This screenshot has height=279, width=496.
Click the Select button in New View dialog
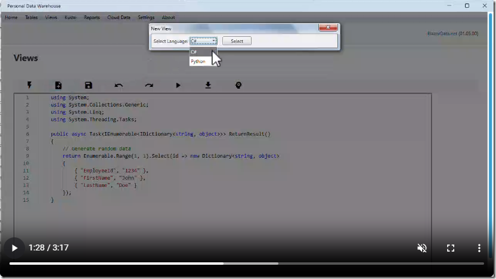coord(237,41)
